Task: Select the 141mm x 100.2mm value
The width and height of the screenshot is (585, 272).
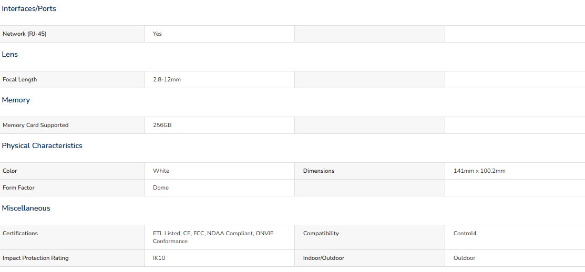Action: pos(479,171)
